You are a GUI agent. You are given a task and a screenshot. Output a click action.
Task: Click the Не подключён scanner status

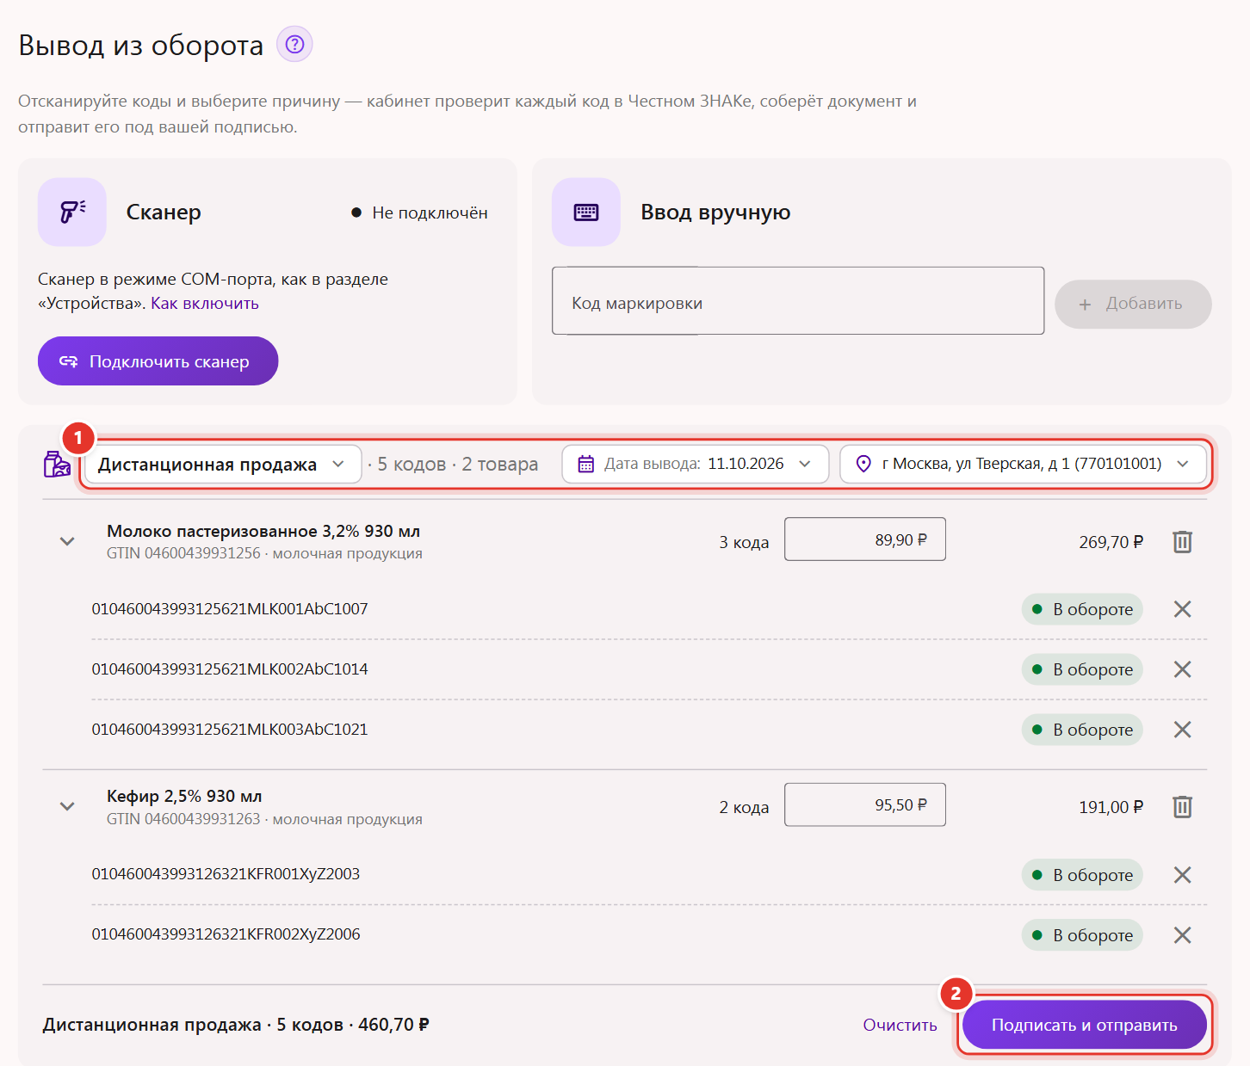click(x=419, y=213)
